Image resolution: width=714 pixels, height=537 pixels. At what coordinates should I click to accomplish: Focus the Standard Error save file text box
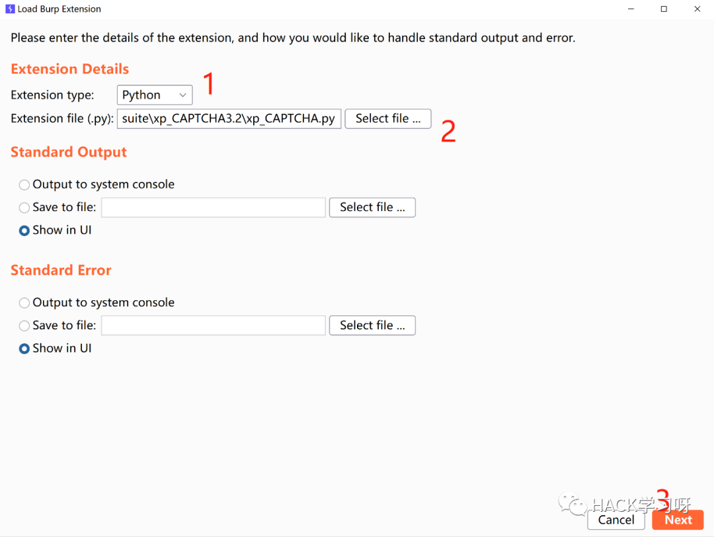(213, 325)
